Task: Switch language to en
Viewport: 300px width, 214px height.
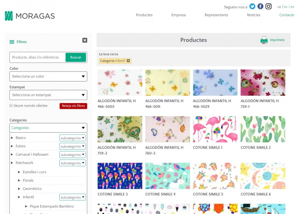Action: (x=292, y=7)
